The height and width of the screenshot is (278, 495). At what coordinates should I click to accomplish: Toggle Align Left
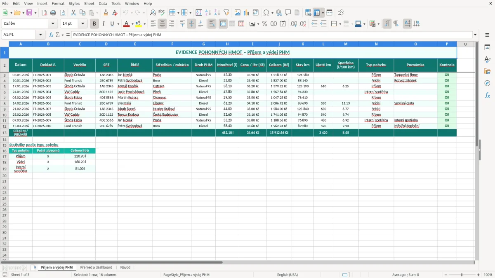click(x=153, y=24)
